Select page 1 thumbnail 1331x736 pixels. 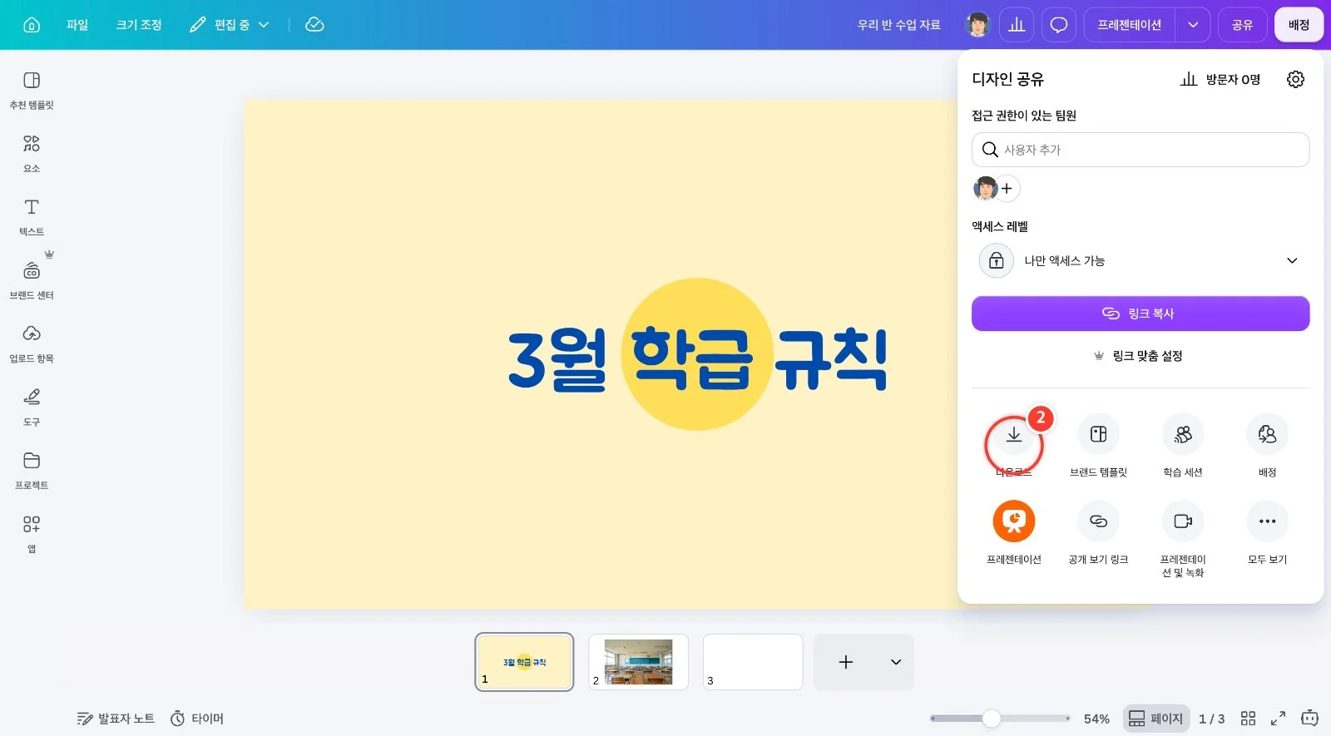524,662
